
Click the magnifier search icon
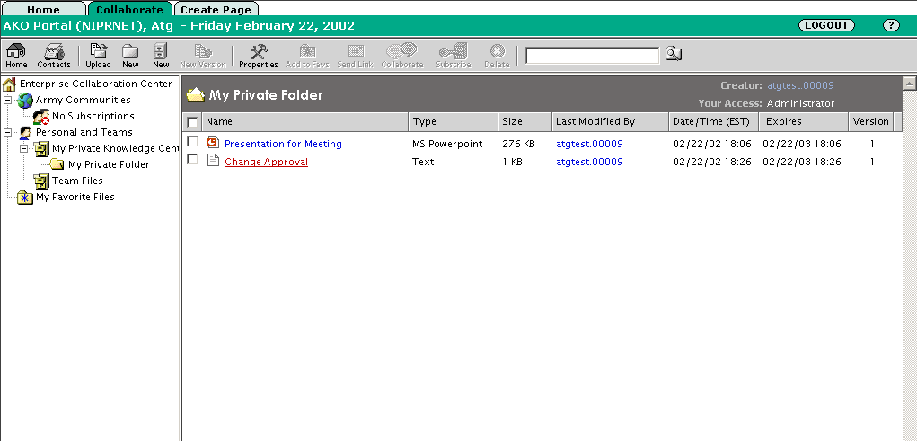coord(674,56)
